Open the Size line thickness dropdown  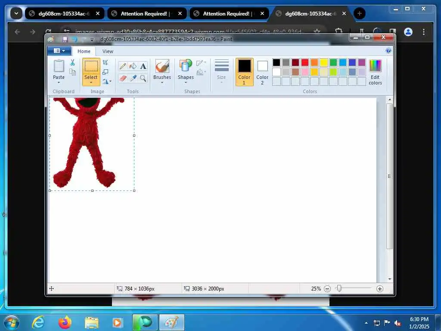[222, 72]
